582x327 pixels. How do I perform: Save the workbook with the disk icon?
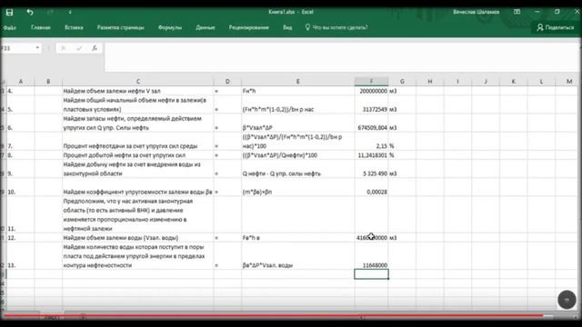[x=9, y=12]
